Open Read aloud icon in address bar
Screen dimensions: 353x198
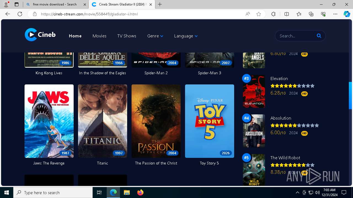(248, 14)
